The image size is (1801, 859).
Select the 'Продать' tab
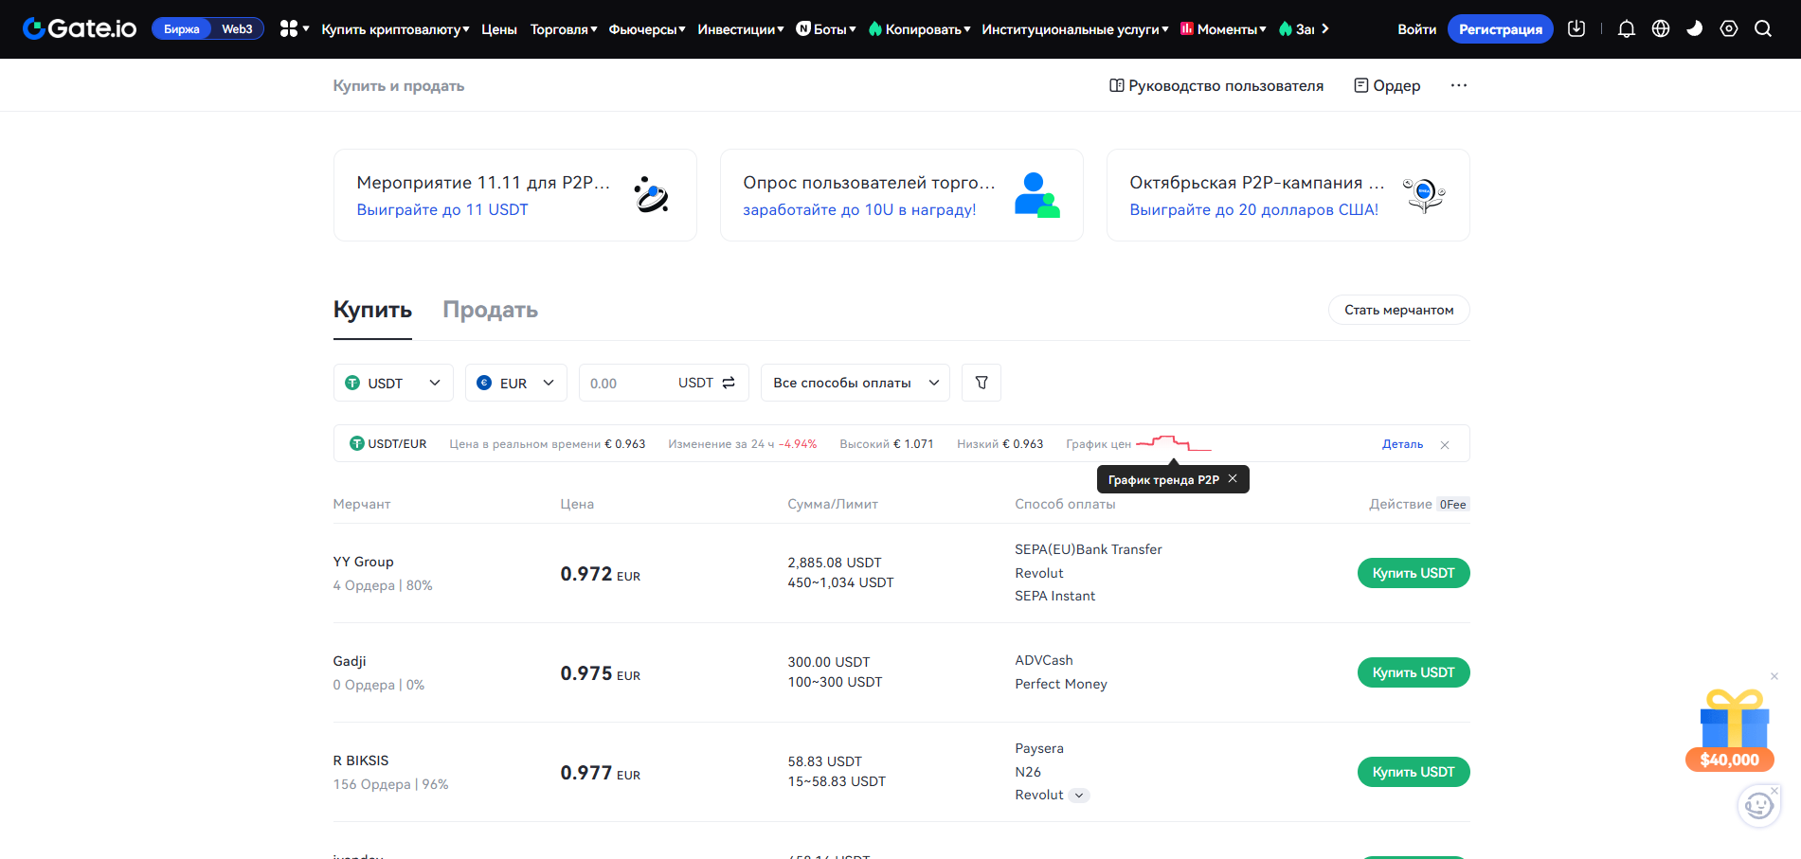491,311
